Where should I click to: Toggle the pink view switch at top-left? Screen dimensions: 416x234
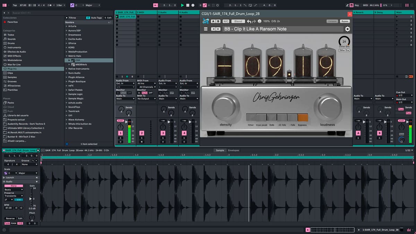tap(5, 5)
